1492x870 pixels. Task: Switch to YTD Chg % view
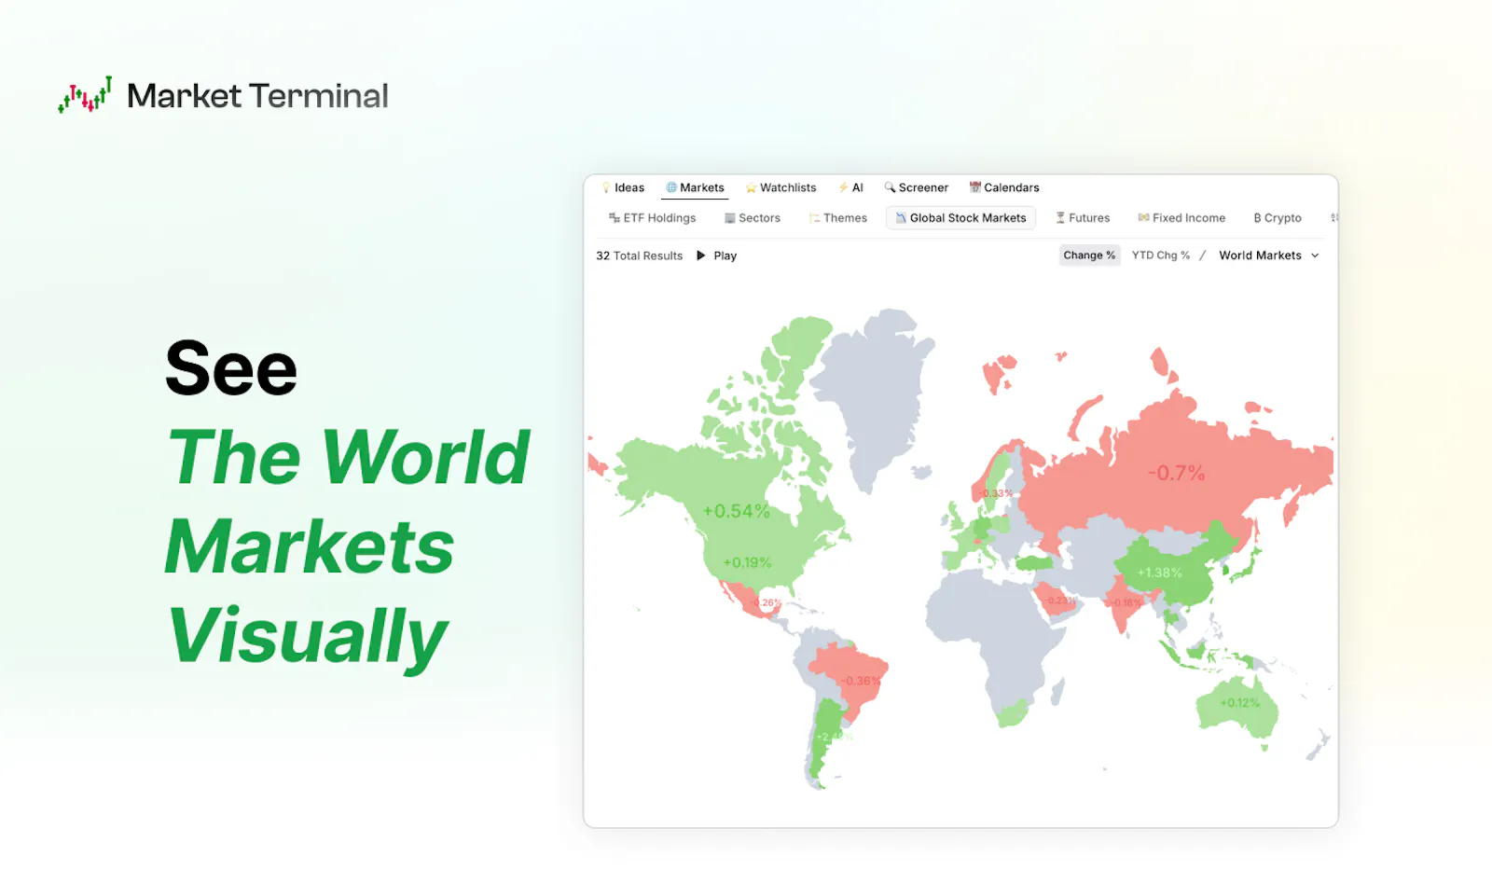(1161, 255)
